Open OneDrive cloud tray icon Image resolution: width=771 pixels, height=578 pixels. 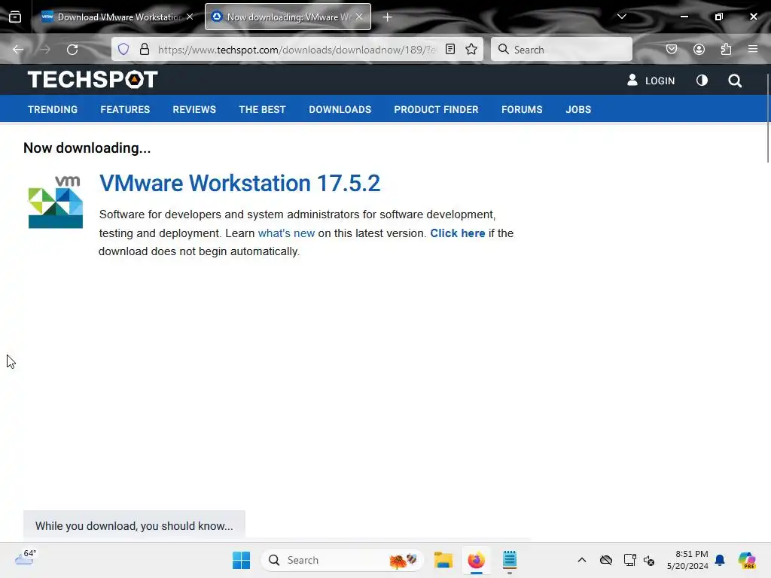(606, 560)
